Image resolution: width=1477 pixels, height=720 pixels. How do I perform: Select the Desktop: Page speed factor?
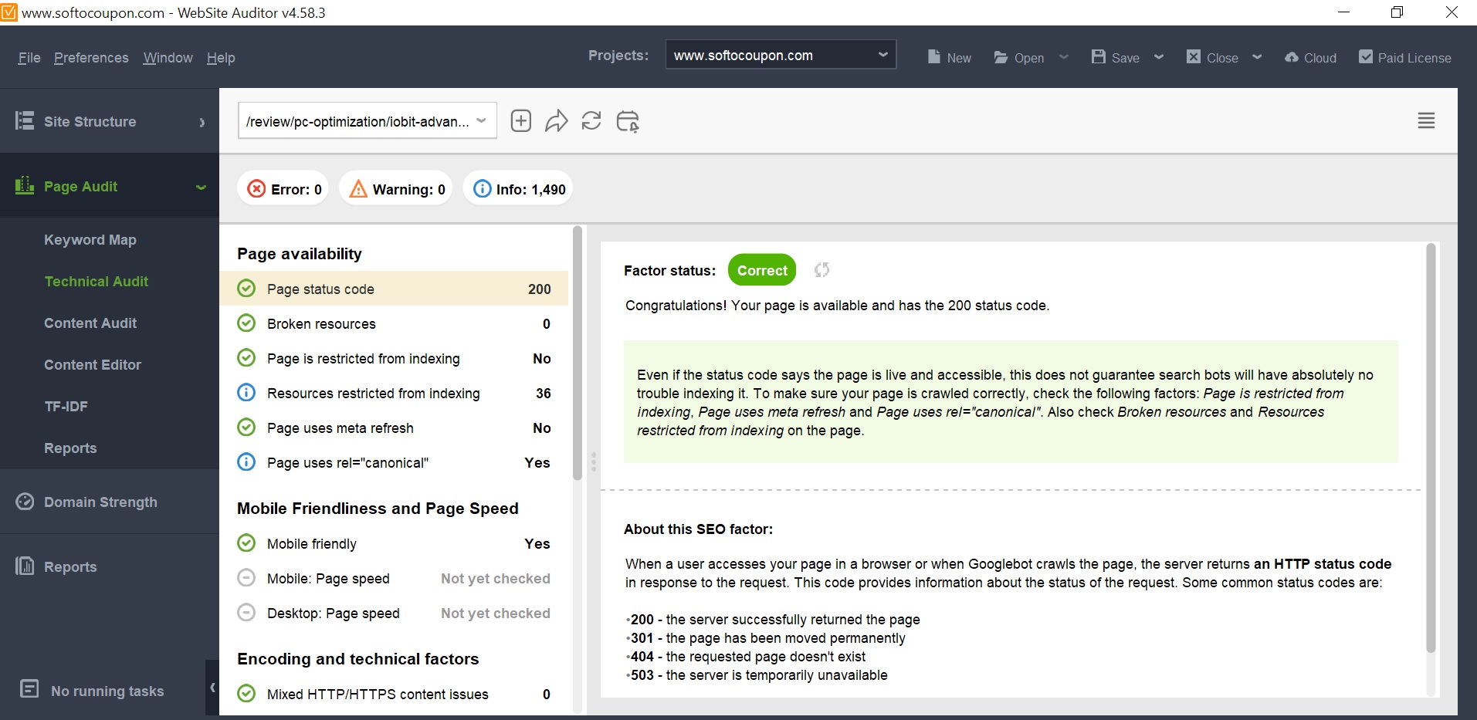[394, 613]
